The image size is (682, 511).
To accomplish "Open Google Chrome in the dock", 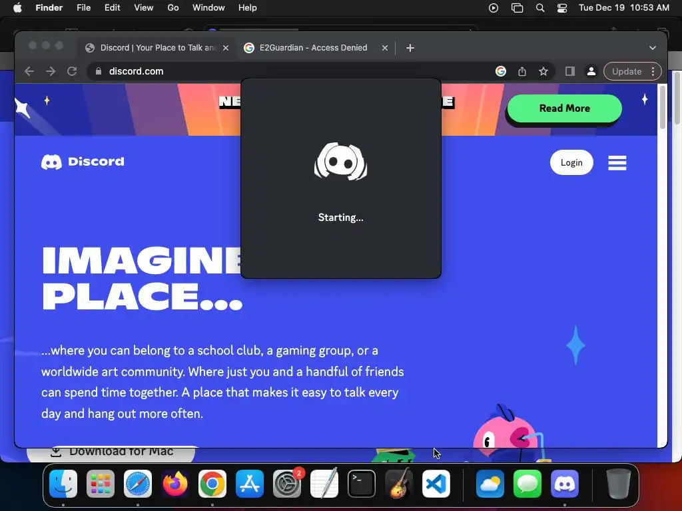I will [212, 484].
